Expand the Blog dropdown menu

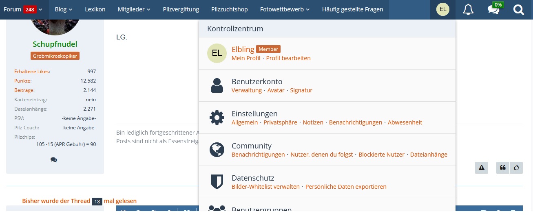pyautogui.click(x=63, y=9)
